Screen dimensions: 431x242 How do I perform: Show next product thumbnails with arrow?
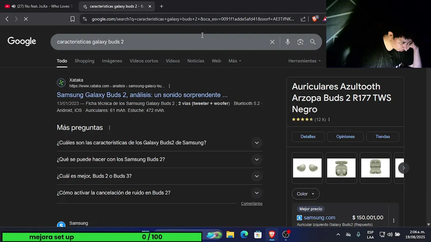click(x=403, y=168)
